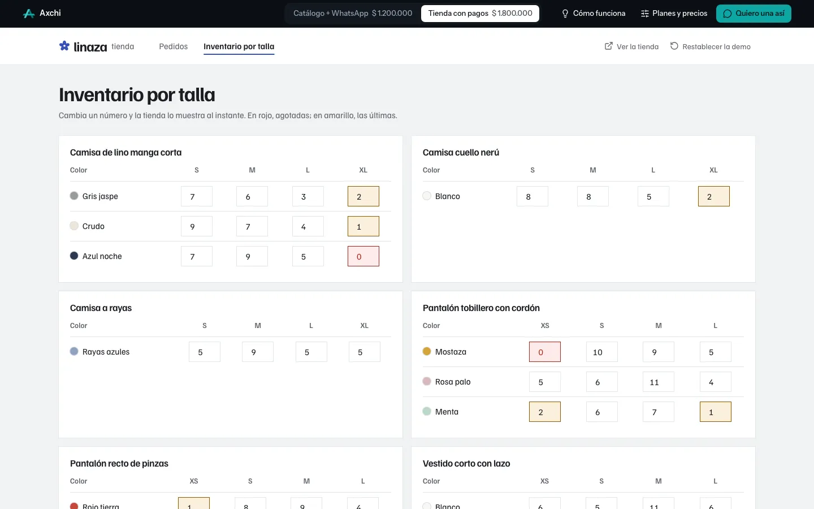Click the Pantalón tobillero con cordón title

point(481,308)
